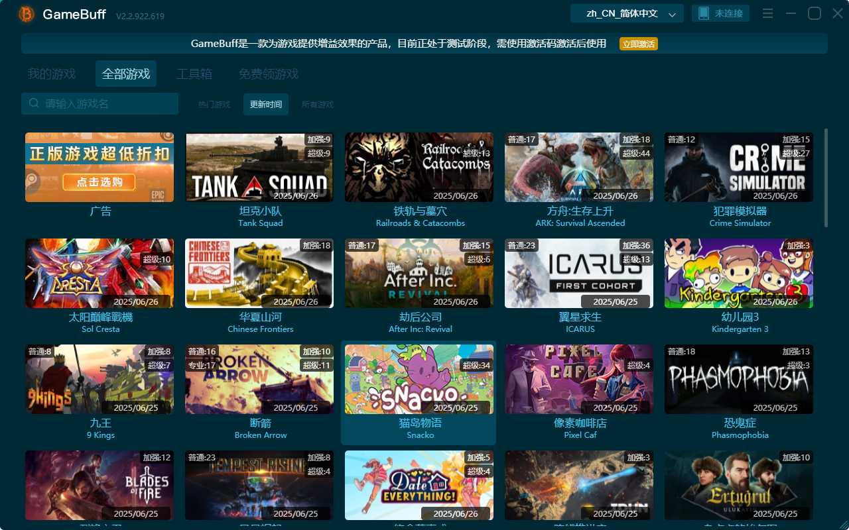Select the 全部游戏 tab
Image resolution: width=849 pixels, height=530 pixels.
(126, 74)
